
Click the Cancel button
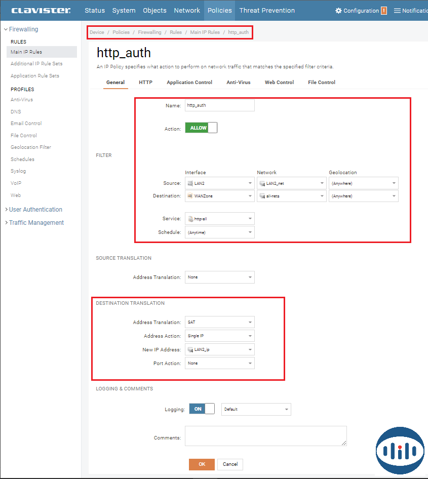click(x=230, y=464)
